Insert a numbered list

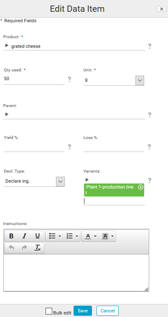(x=71, y=236)
